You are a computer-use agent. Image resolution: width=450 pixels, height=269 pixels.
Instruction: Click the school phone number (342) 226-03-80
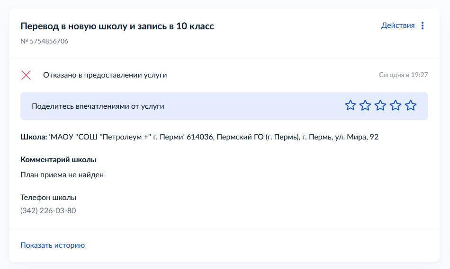click(48, 210)
